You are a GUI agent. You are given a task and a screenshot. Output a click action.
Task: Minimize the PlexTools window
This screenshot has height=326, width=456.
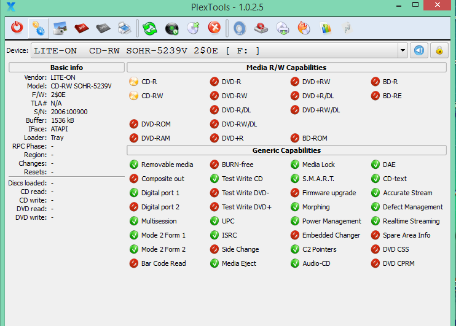click(399, 6)
